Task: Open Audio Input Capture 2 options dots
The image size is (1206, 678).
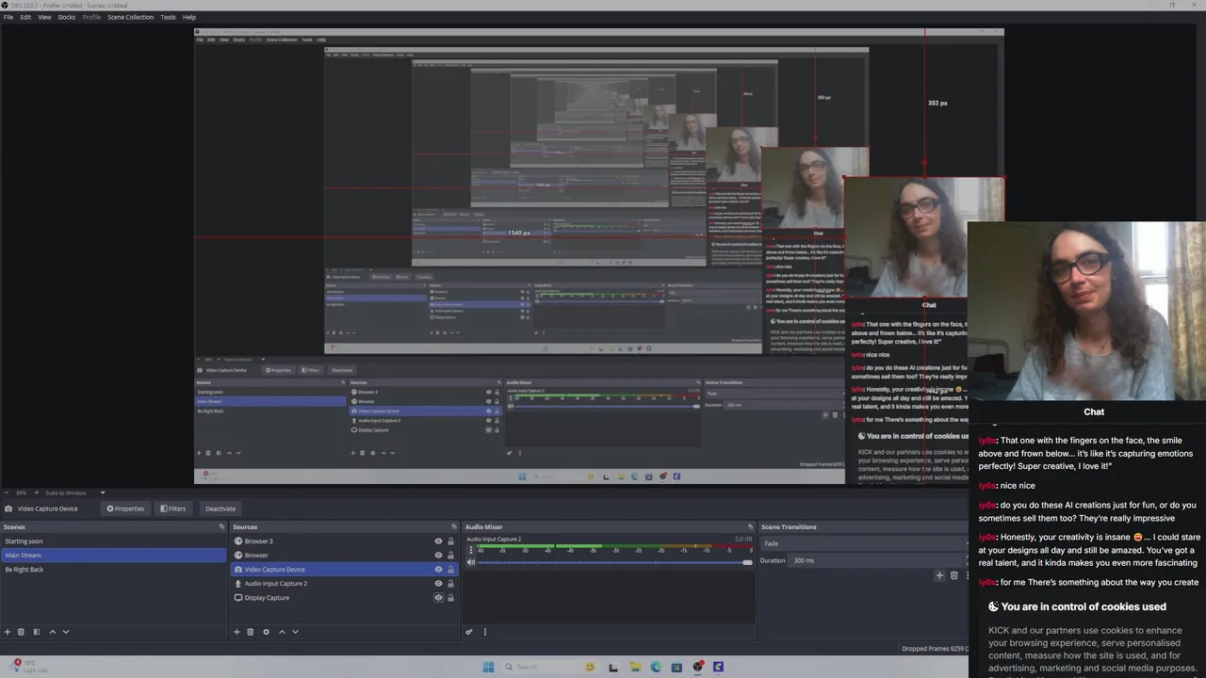Action: point(471,550)
